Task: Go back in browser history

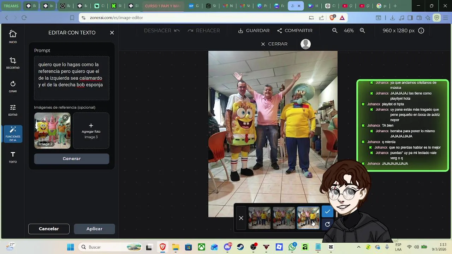Action: coord(6,18)
